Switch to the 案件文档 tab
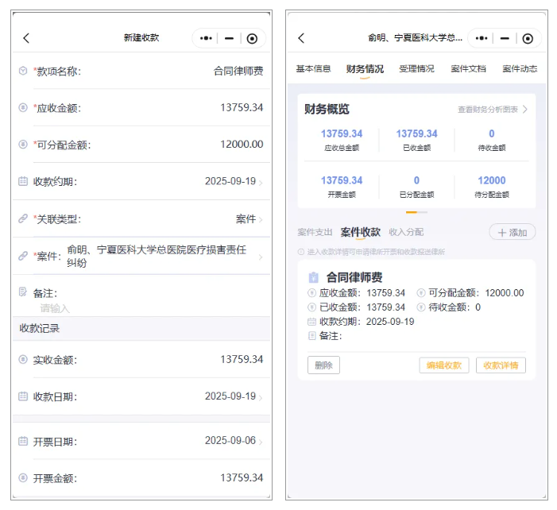The height and width of the screenshot is (510, 557). point(468,69)
